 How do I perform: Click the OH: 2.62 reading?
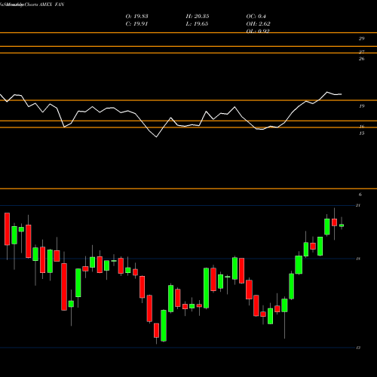click(258, 24)
